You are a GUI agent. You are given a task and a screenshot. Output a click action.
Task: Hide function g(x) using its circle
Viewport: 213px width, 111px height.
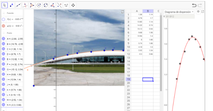pos(4,26)
